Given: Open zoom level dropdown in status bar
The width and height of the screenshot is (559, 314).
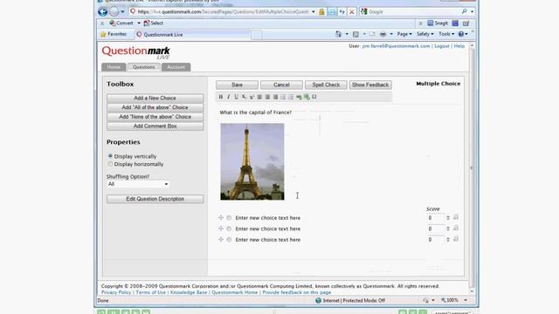Looking at the screenshot, I should click(x=466, y=300).
